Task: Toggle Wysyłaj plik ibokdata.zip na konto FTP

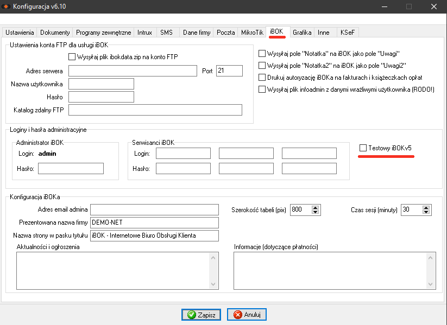Action: [72, 56]
